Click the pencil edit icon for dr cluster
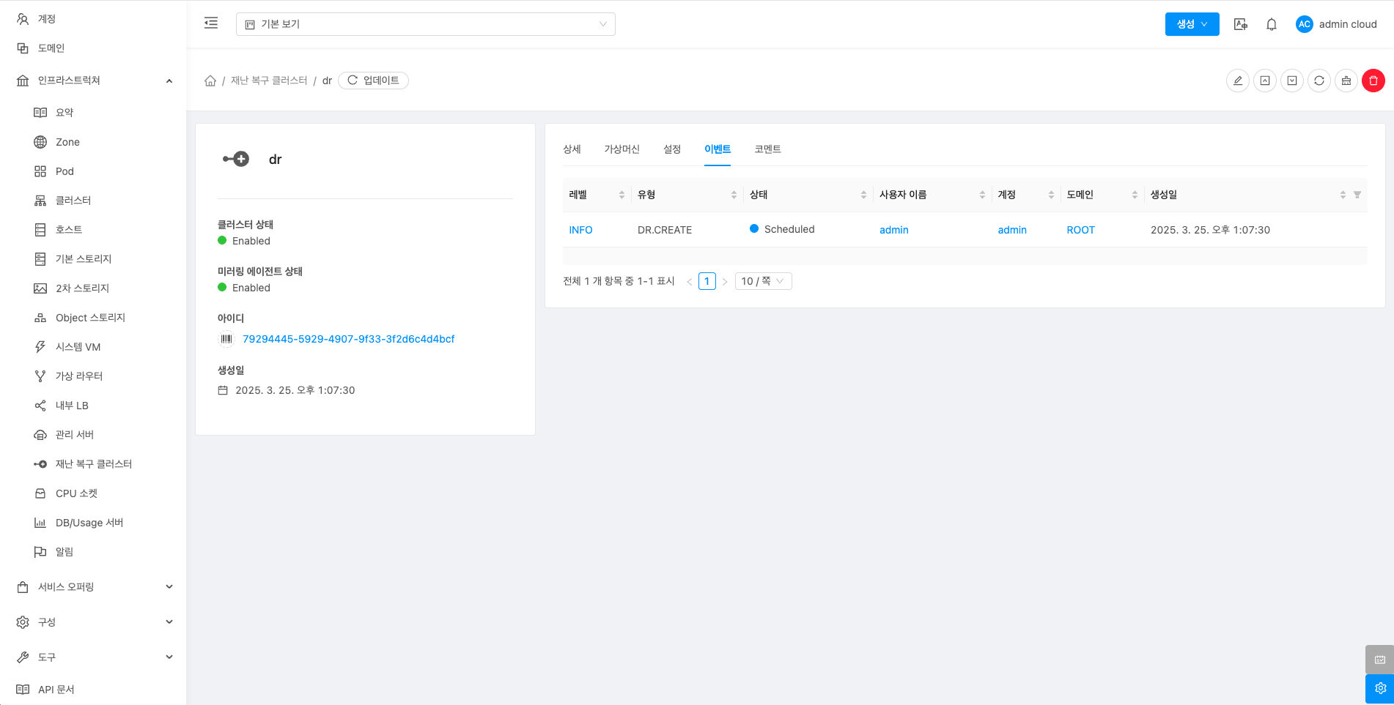The width and height of the screenshot is (1394, 705). [x=1237, y=81]
